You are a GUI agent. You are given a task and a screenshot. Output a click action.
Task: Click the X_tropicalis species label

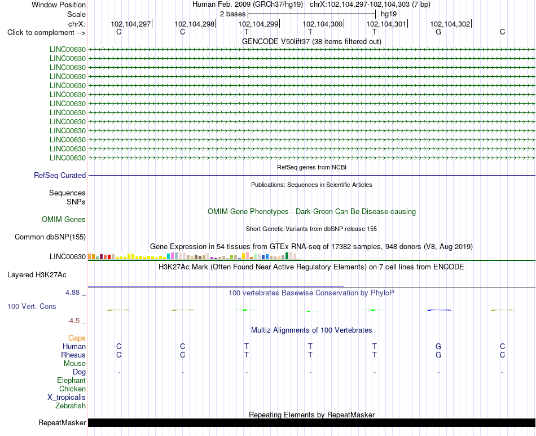point(67,398)
